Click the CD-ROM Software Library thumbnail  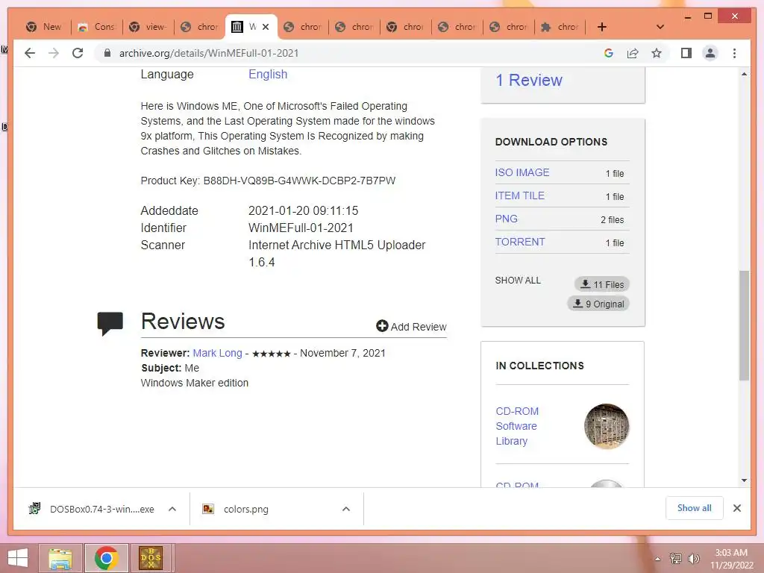(607, 426)
